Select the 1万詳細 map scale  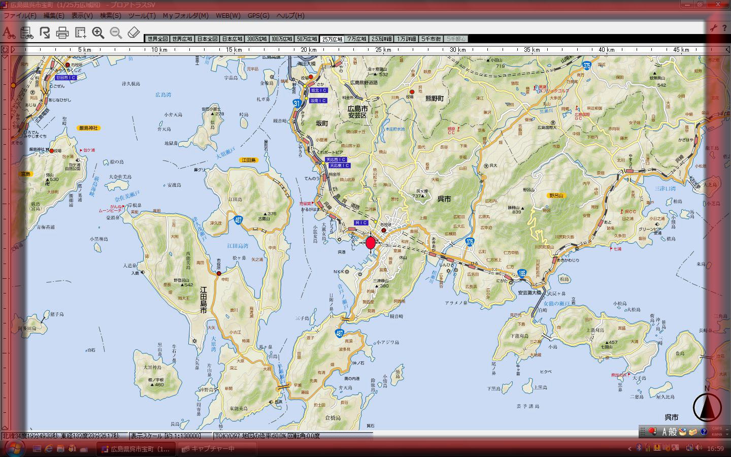click(x=407, y=39)
